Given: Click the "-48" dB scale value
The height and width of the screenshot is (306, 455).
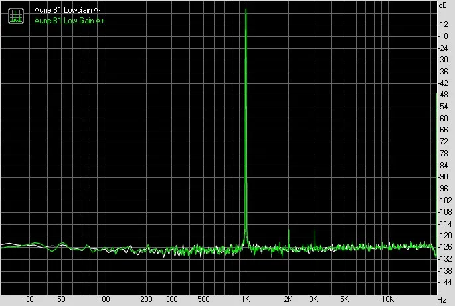Looking at the screenshot, I should (443, 95).
